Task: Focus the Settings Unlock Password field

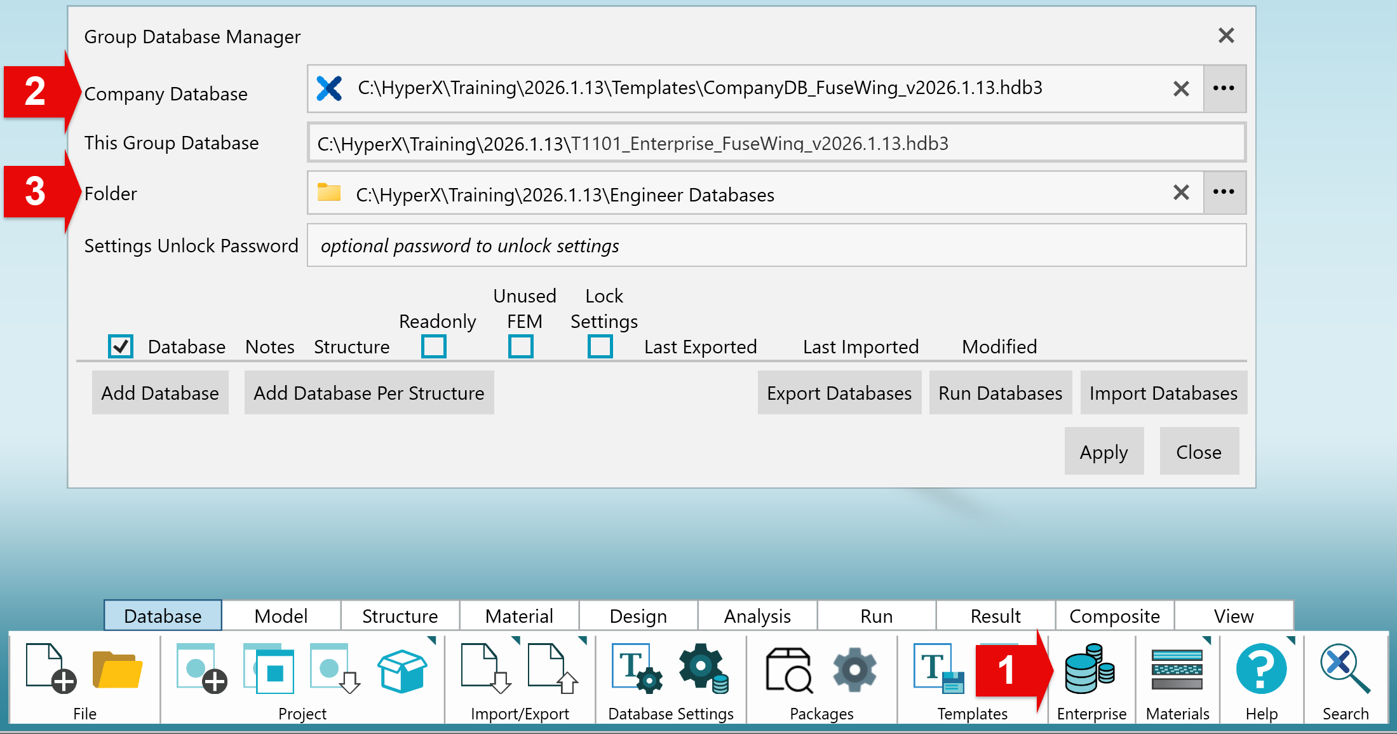Action: [776, 245]
